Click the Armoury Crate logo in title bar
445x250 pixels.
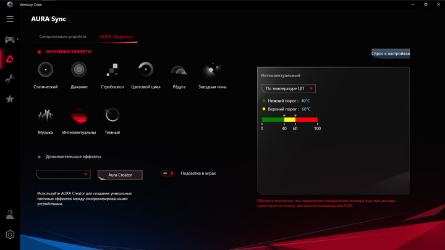tap(10, 4)
